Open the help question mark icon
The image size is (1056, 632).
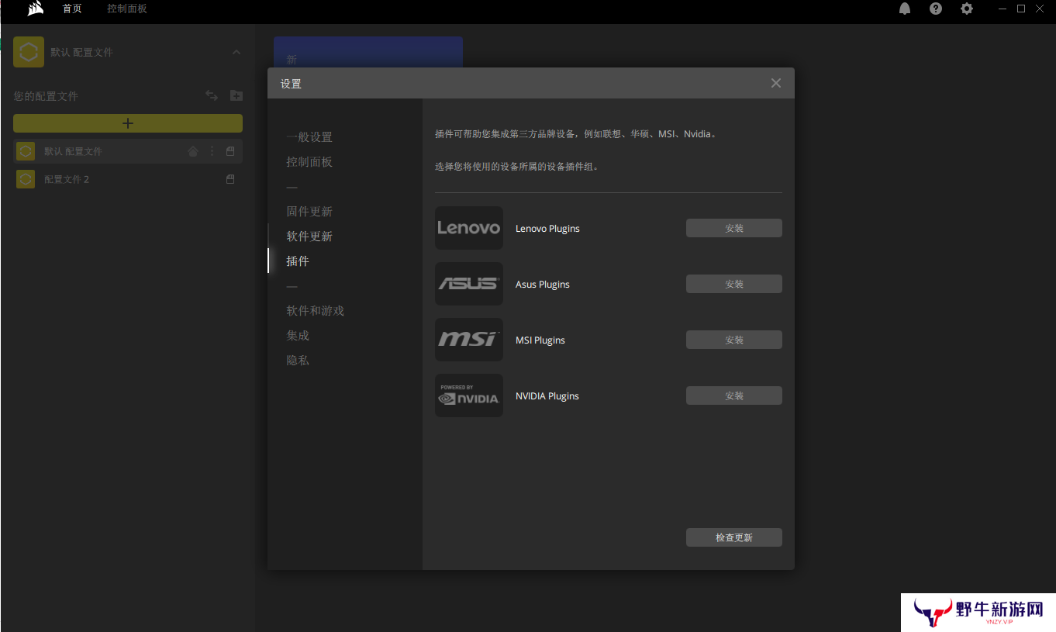click(936, 9)
